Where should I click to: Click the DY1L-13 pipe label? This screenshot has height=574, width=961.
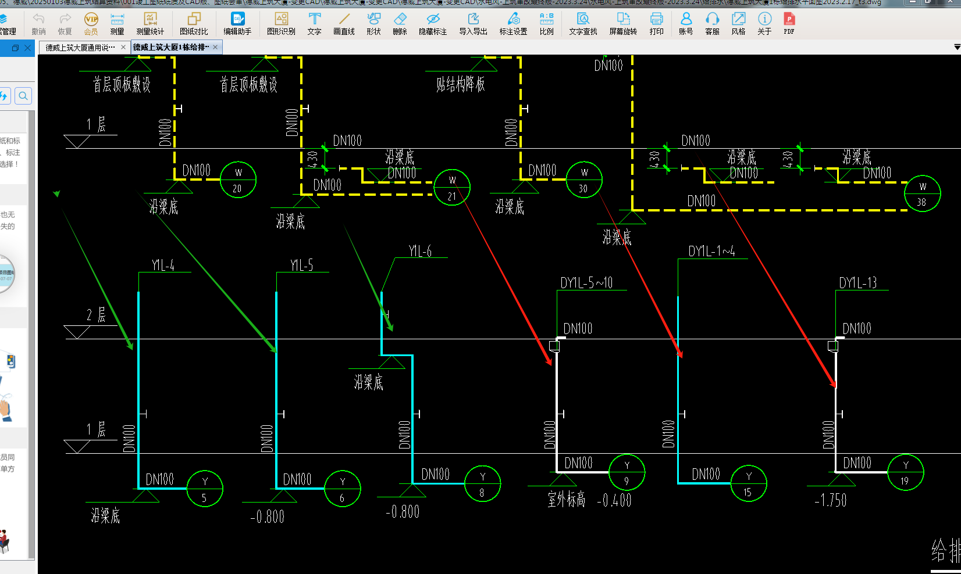pos(857,283)
